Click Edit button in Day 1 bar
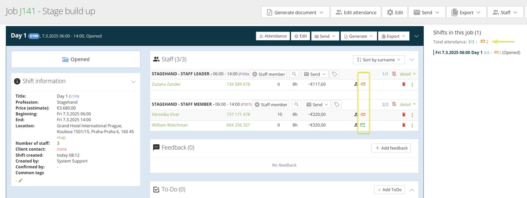This screenshot has width=527, height=198. [x=300, y=36]
